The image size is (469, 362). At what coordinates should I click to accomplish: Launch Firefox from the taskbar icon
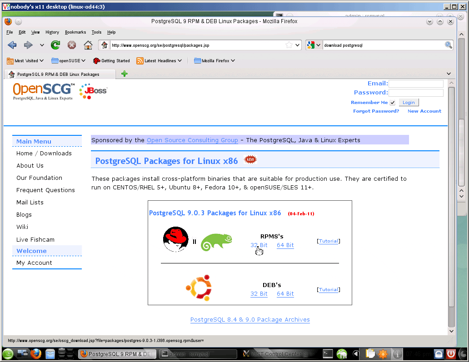36,354
